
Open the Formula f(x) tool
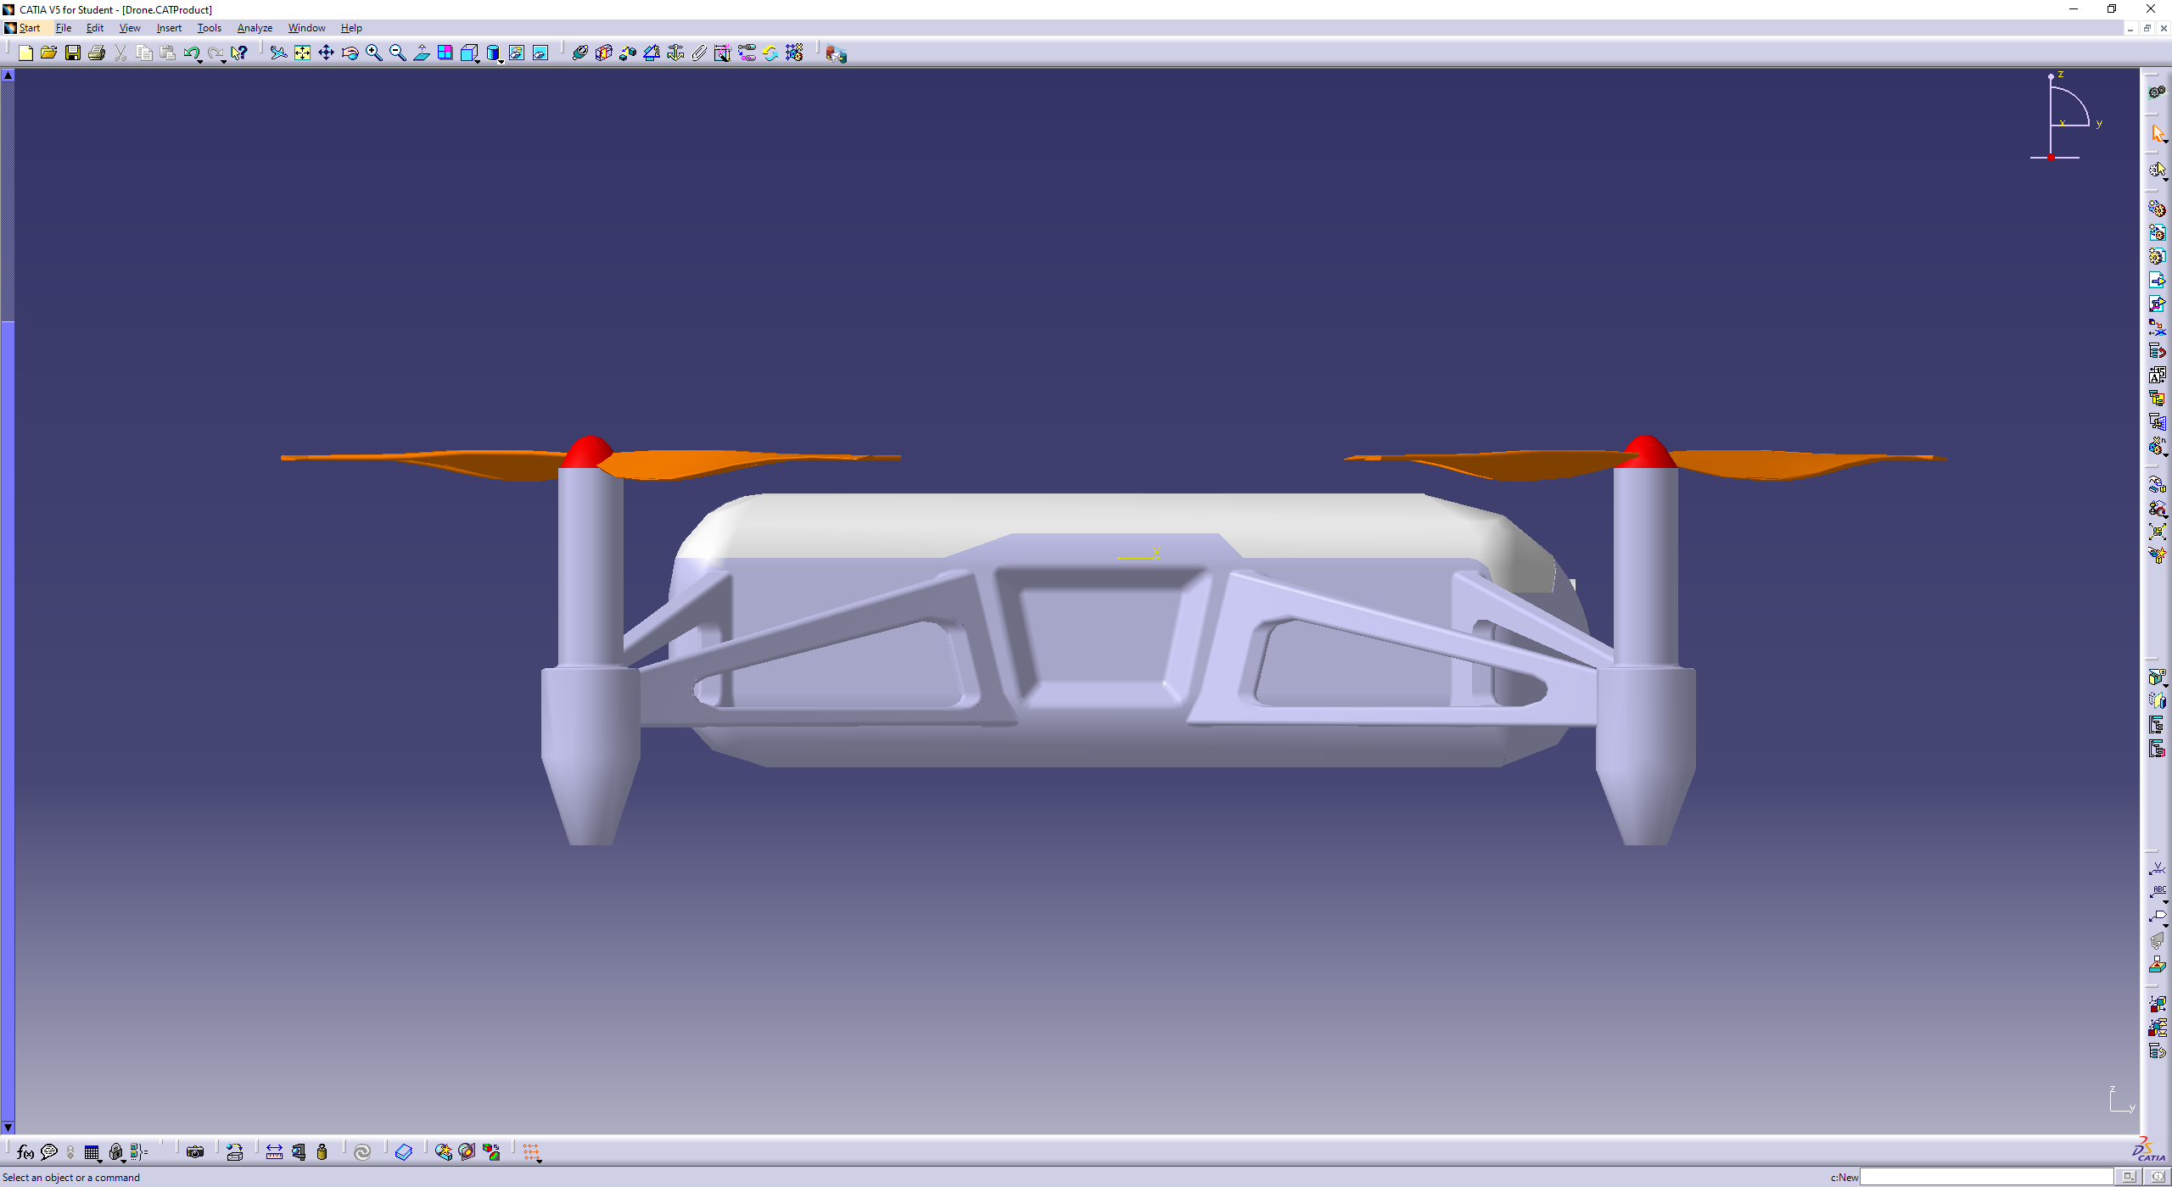[x=25, y=1151]
